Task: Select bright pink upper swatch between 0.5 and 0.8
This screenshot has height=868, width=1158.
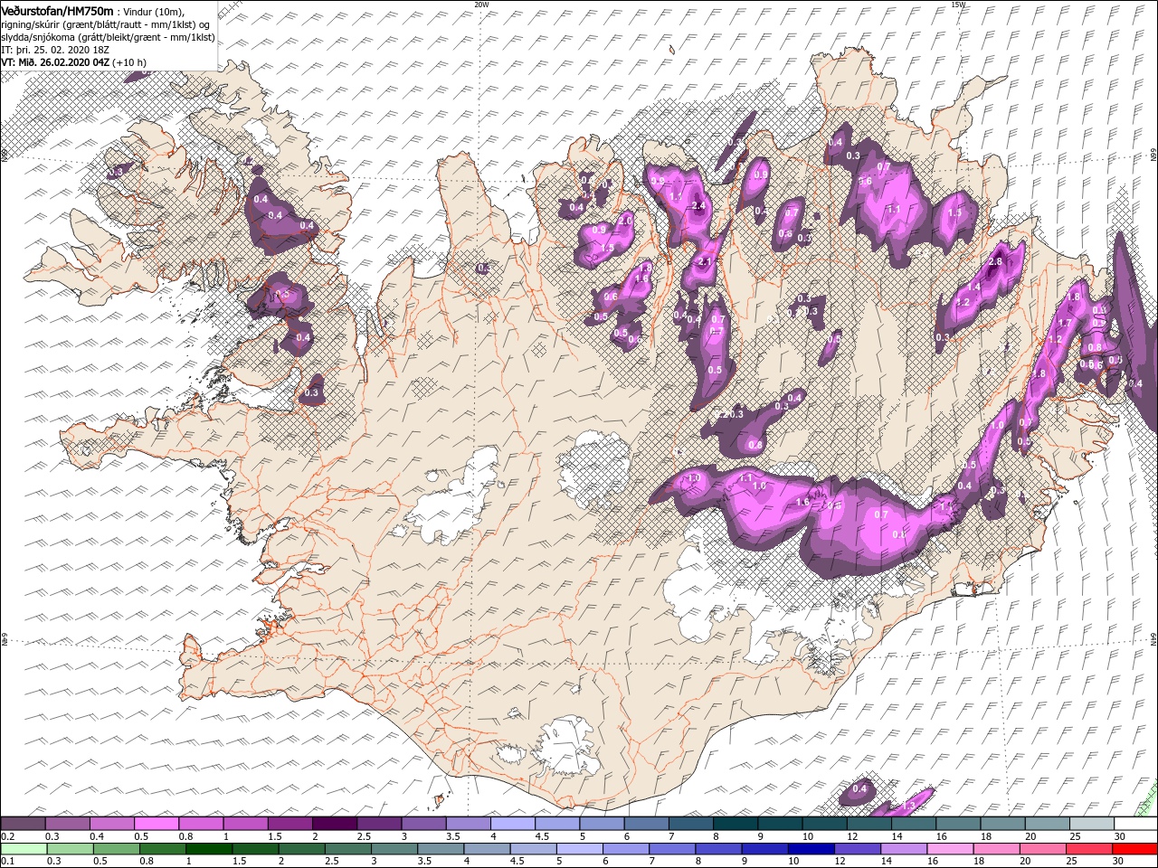Action: point(157,823)
